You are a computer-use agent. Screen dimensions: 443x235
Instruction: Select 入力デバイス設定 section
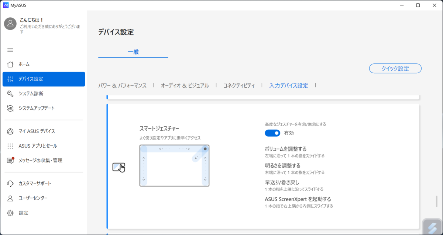[289, 85]
